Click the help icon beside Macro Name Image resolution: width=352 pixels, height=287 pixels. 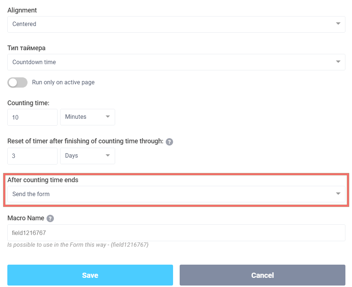[x=50, y=218]
